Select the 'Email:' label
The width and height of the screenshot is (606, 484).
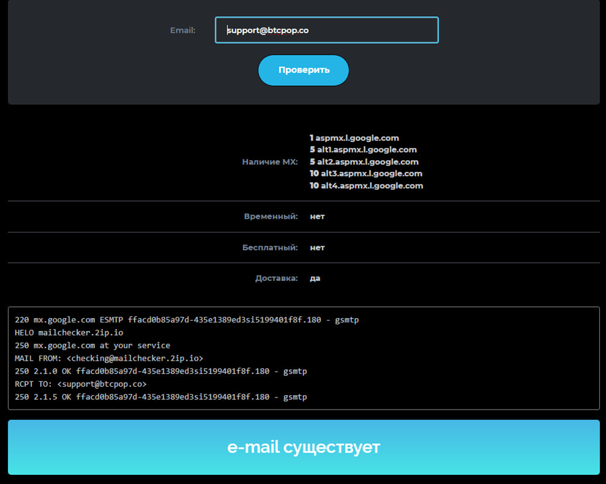(x=183, y=30)
